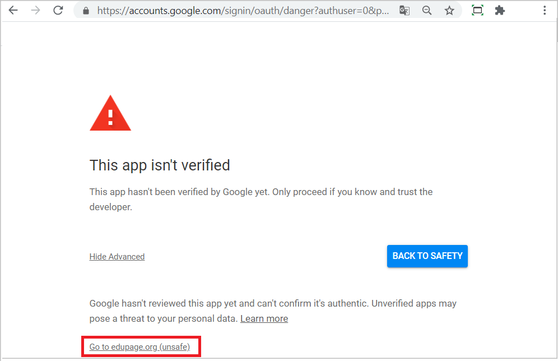This screenshot has width=558, height=361.
Task: Click the "Unverified apps may pose a threat" text
Action: (x=273, y=311)
